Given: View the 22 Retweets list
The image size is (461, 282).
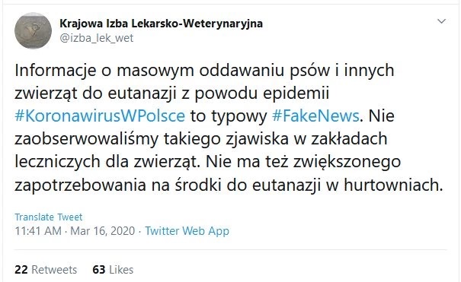Looking at the screenshot, I should [46, 270].
